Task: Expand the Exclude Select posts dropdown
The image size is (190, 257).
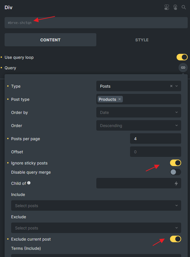Action: coord(96,228)
